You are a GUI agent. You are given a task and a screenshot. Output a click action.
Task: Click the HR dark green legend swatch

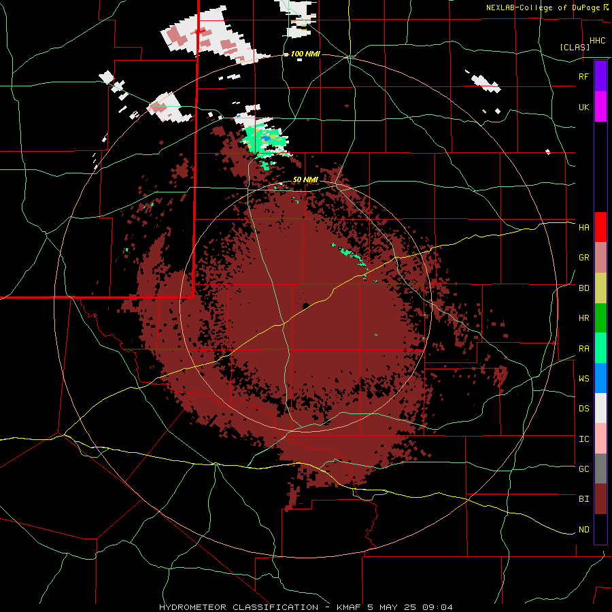(600, 318)
